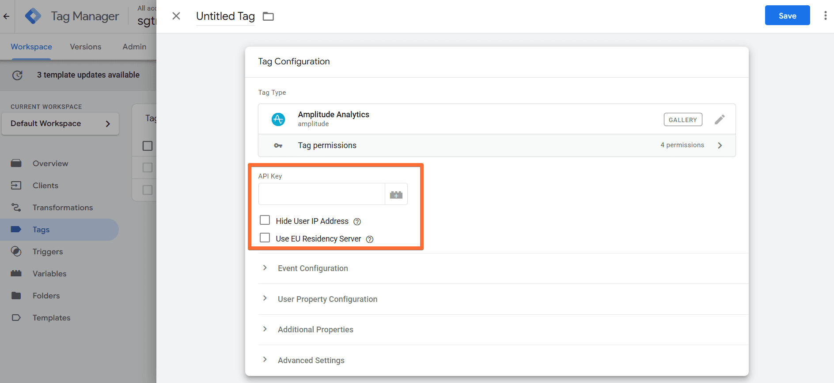Screen dimensions: 834x383
Task: Switch to the Workspace tab
Action: 31,47
